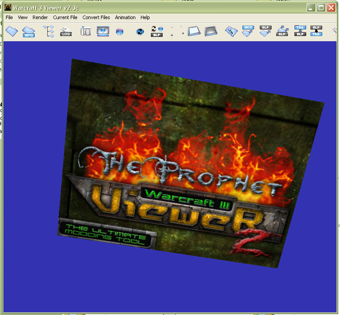Click the magnifier search file icon
Viewport: 340px width, 315px height.
click(231, 31)
